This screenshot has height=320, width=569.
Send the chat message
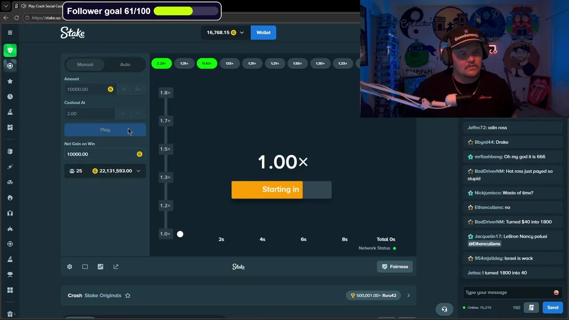(x=553, y=308)
